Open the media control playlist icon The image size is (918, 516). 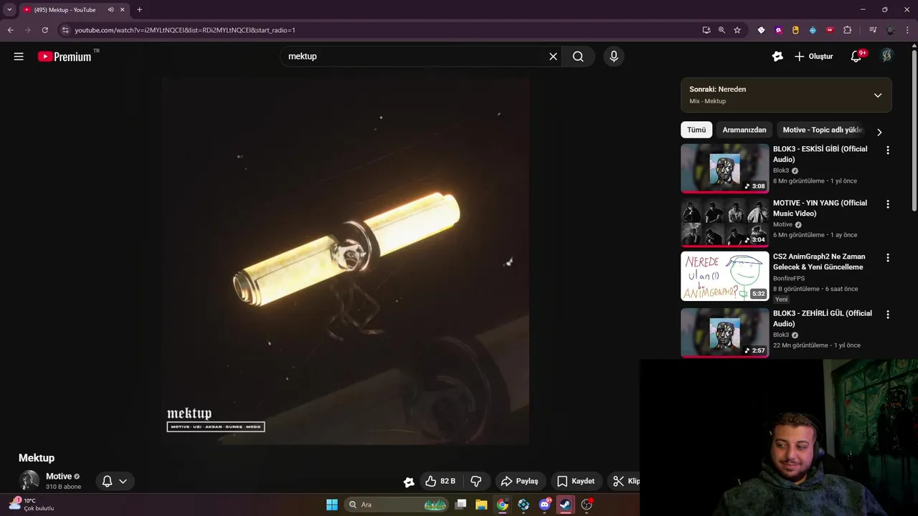tap(873, 30)
